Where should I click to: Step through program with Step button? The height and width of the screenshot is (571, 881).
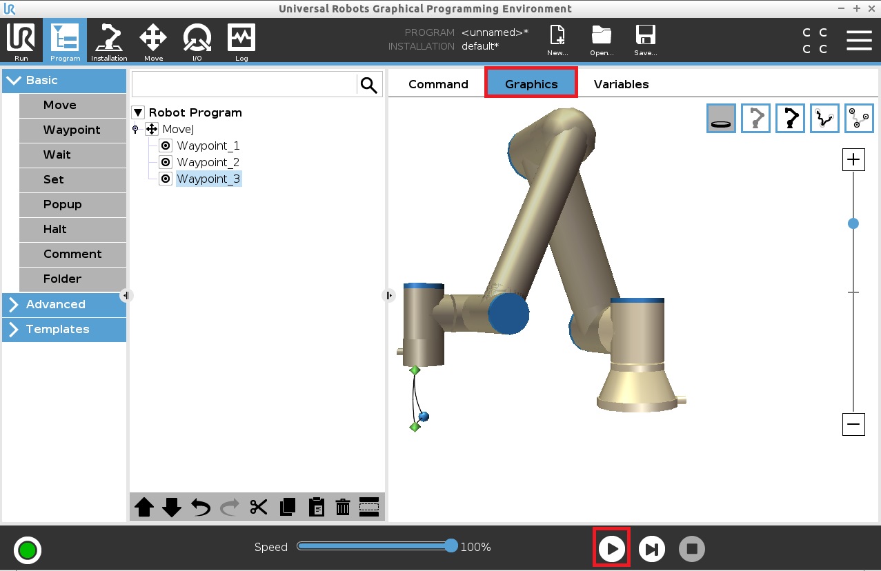pyautogui.click(x=651, y=549)
